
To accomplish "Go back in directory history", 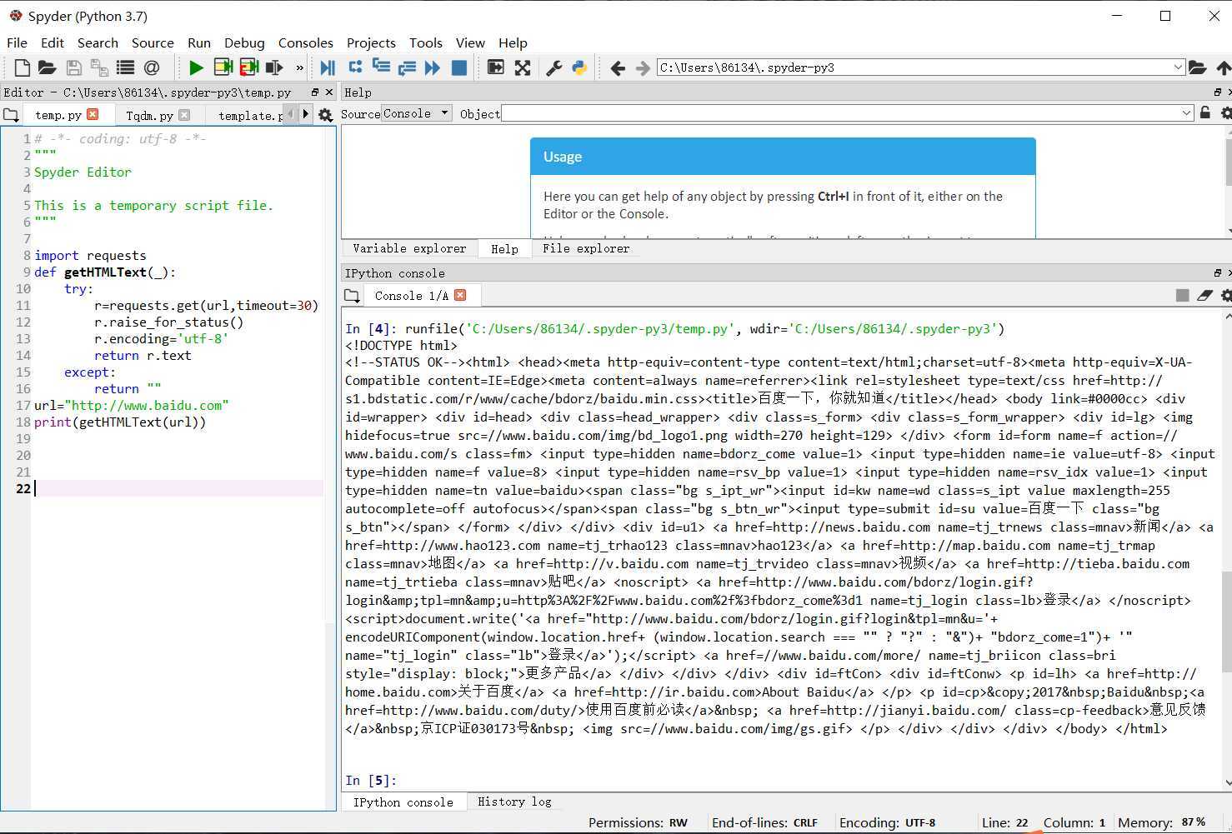I will click(618, 67).
